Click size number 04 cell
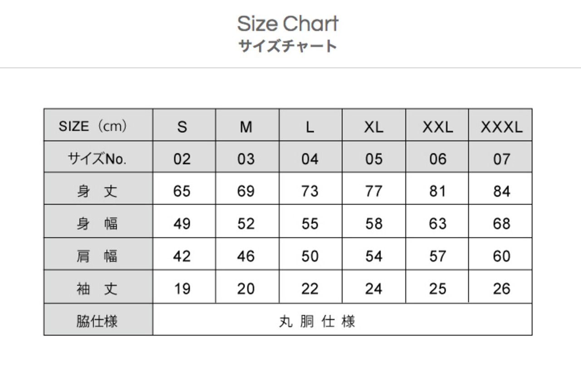Viewport: 581px width, 365px height. [x=310, y=159]
